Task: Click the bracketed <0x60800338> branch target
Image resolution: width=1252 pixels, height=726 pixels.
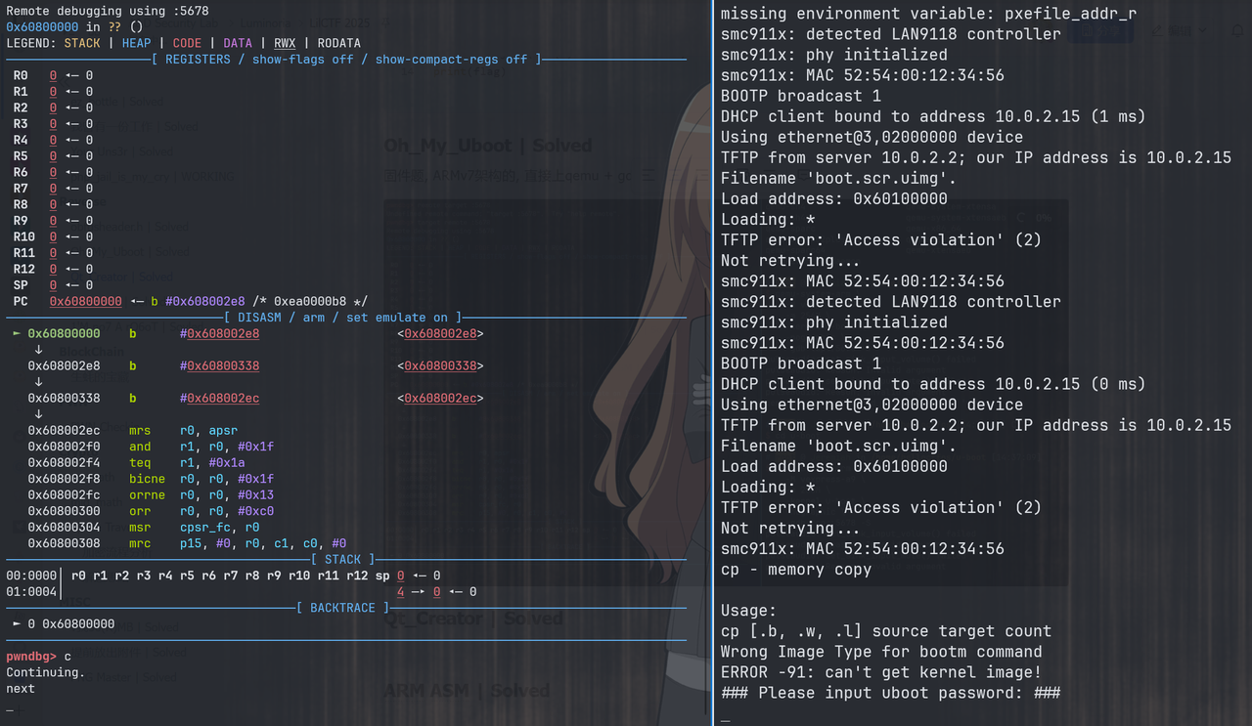Action: (440, 366)
